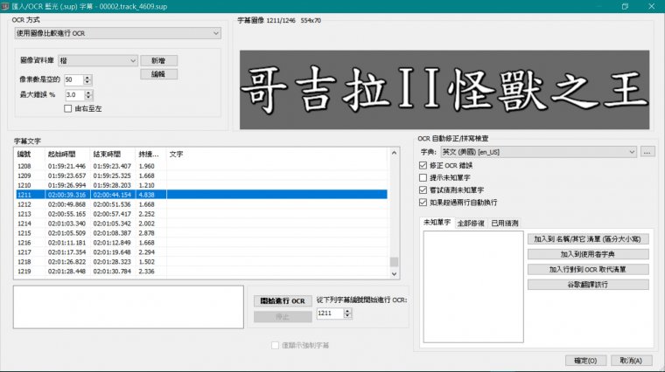Click the 哥吉拉II怪獸之王 subtitle image
This screenshot has height=372, width=665.
tap(444, 90)
